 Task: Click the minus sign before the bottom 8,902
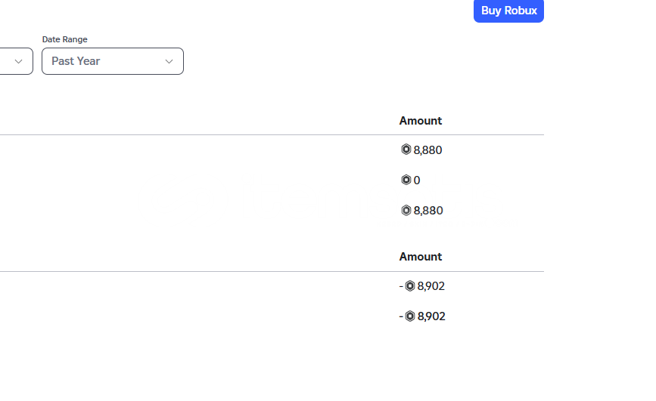point(401,316)
